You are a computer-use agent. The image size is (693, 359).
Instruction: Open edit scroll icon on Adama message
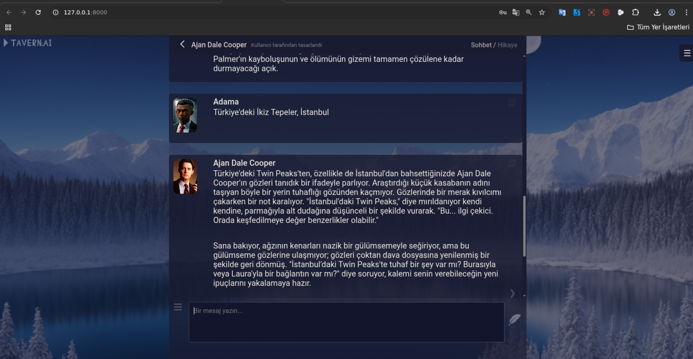512,102
